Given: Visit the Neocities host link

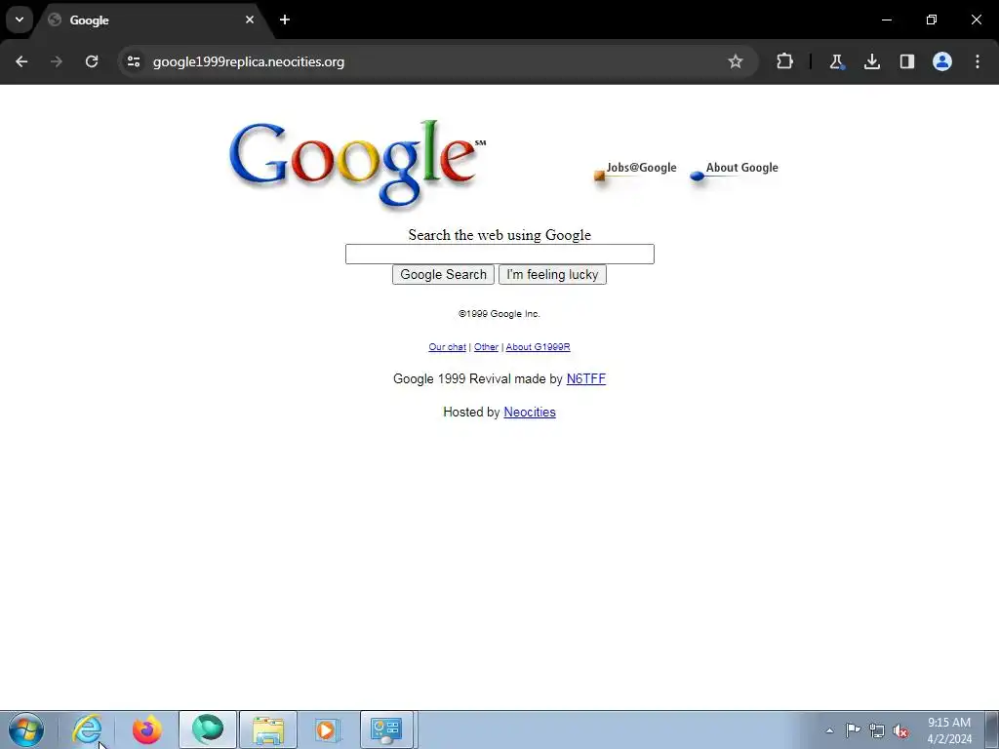Looking at the screenshot, I should click(530, 413).
